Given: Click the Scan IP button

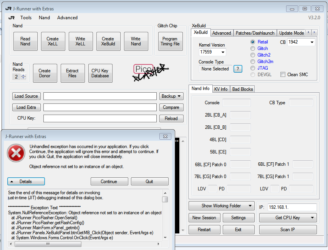Looking at the screenshot, I should tap(288, 230).
